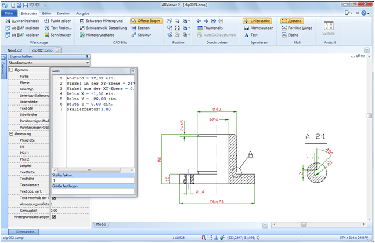Open the New1.dxf document tab
Viewport: 375px width, 243px height.
(15, 50)
